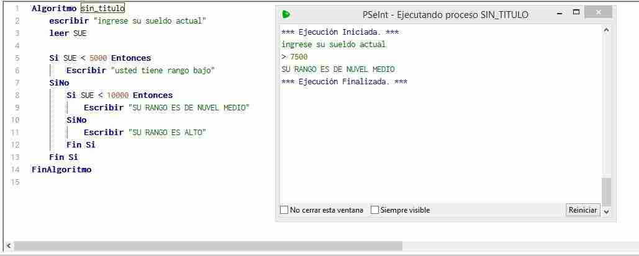Minimize the PSeInt execution window
Screen dimensions: 639x256
click(560, 13)
